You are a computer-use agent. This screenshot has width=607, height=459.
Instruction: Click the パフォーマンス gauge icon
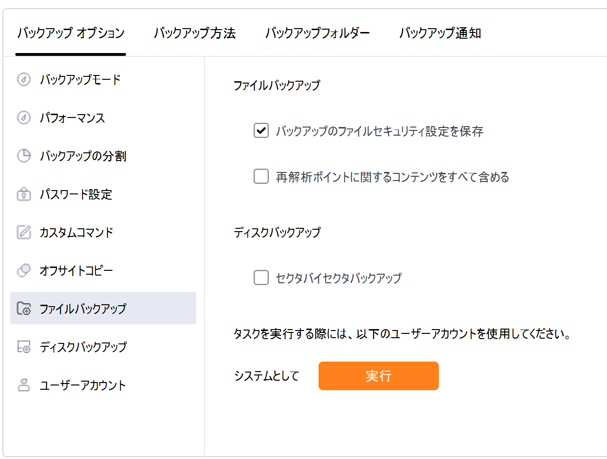pyautogui.click(x=24, y=117)
